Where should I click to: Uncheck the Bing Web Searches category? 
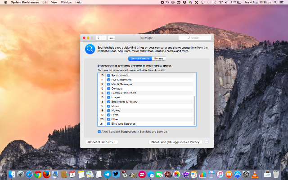click(108, 124)
